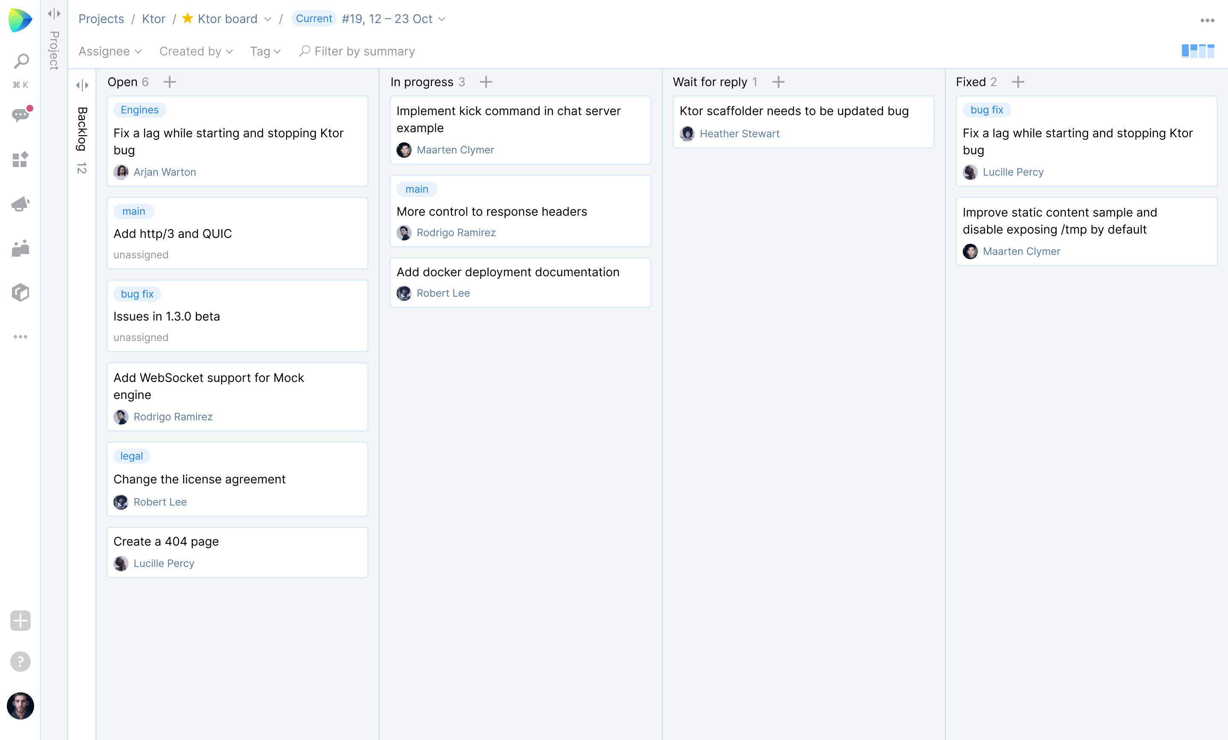
Task: Click bug fix tag in Fixed column
Action: (987, 110)
